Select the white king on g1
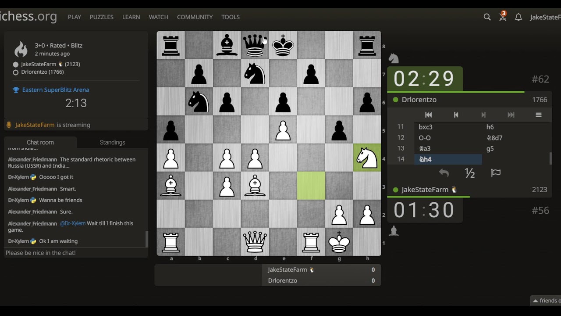This screenshot has height=316, width=561. (x=339, y=241)
